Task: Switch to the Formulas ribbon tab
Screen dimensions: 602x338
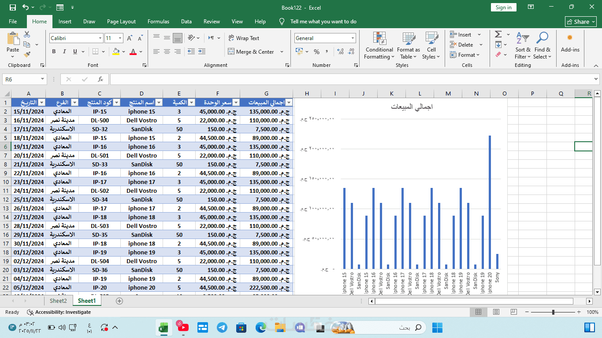Action: (158, 22)
